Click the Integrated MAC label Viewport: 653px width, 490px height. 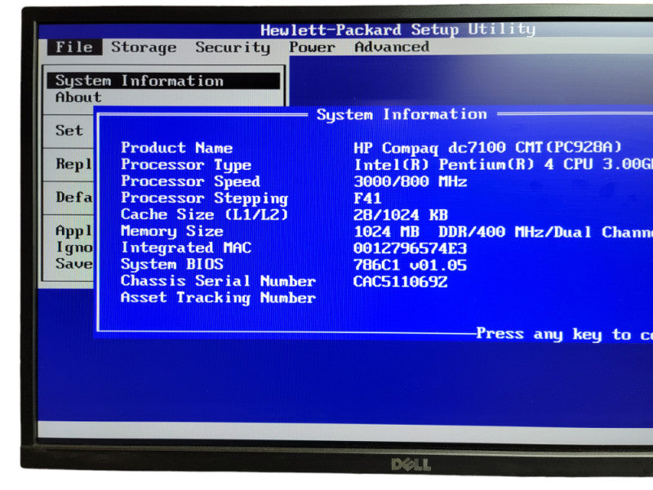tap(186, 248)
